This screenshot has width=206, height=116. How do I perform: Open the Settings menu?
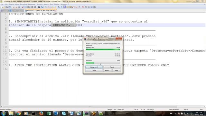[40, 4]
